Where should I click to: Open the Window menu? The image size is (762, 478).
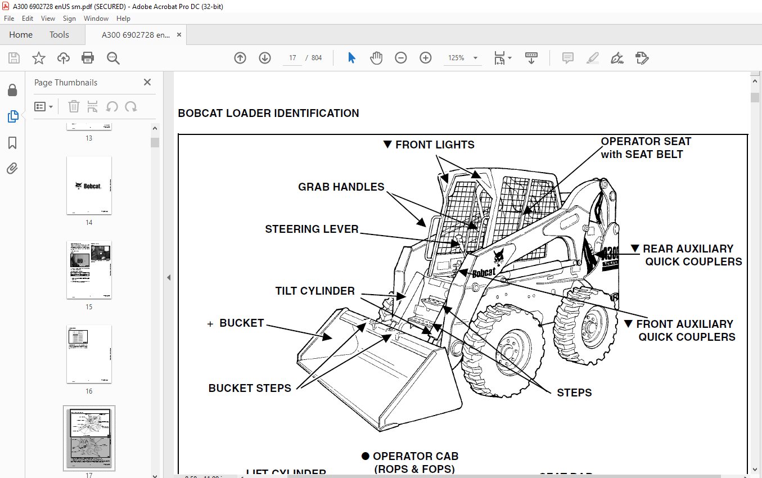96,19
